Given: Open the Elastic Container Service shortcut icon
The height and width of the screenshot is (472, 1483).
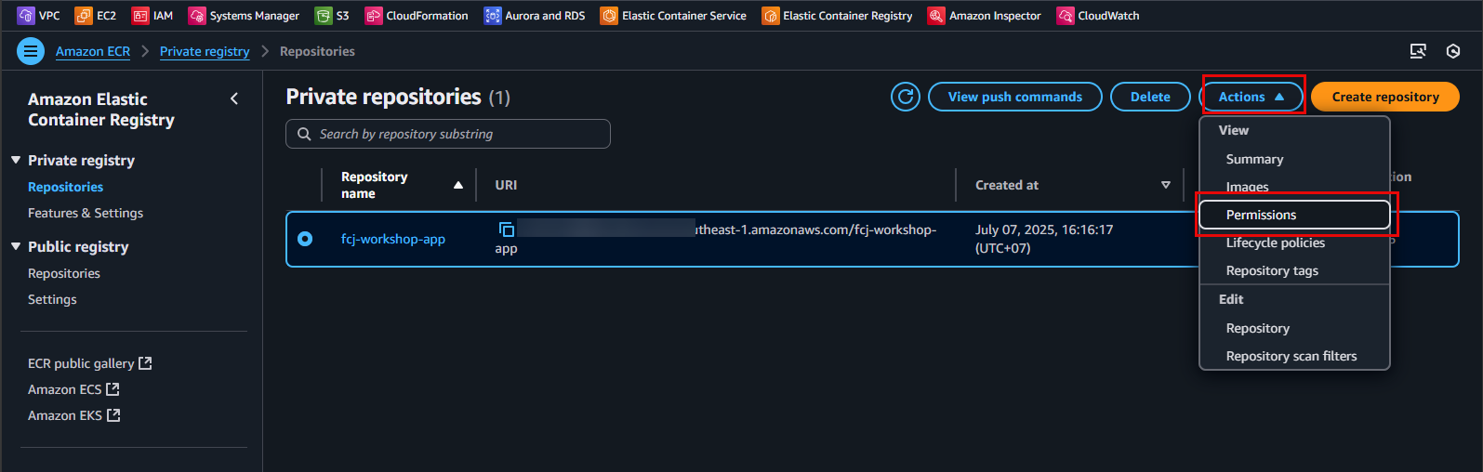Looking at the screenshot, I should tap(609, 16).
